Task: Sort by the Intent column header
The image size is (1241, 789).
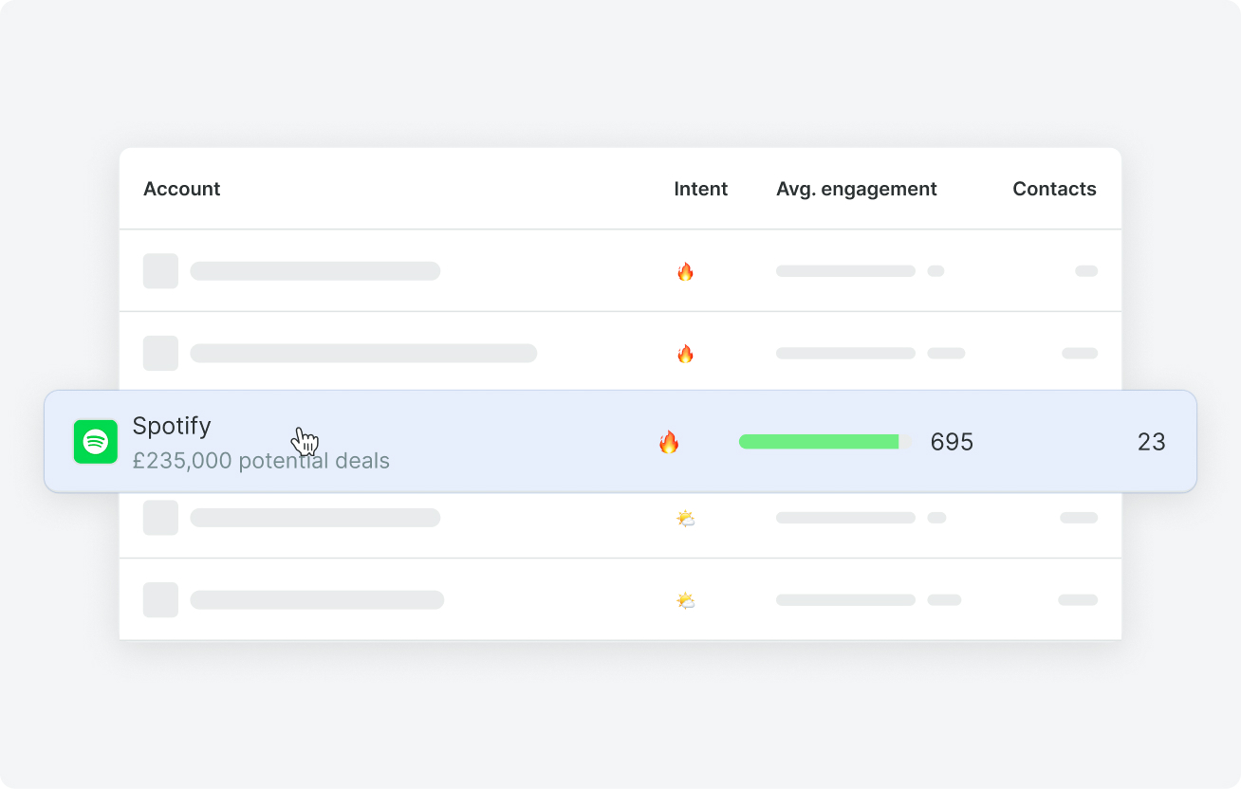Action: [x=700, y=189]
